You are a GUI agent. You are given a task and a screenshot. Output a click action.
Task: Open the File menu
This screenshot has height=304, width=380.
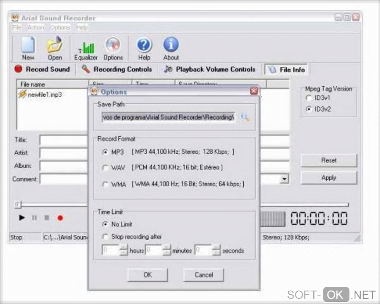(16, 28)
